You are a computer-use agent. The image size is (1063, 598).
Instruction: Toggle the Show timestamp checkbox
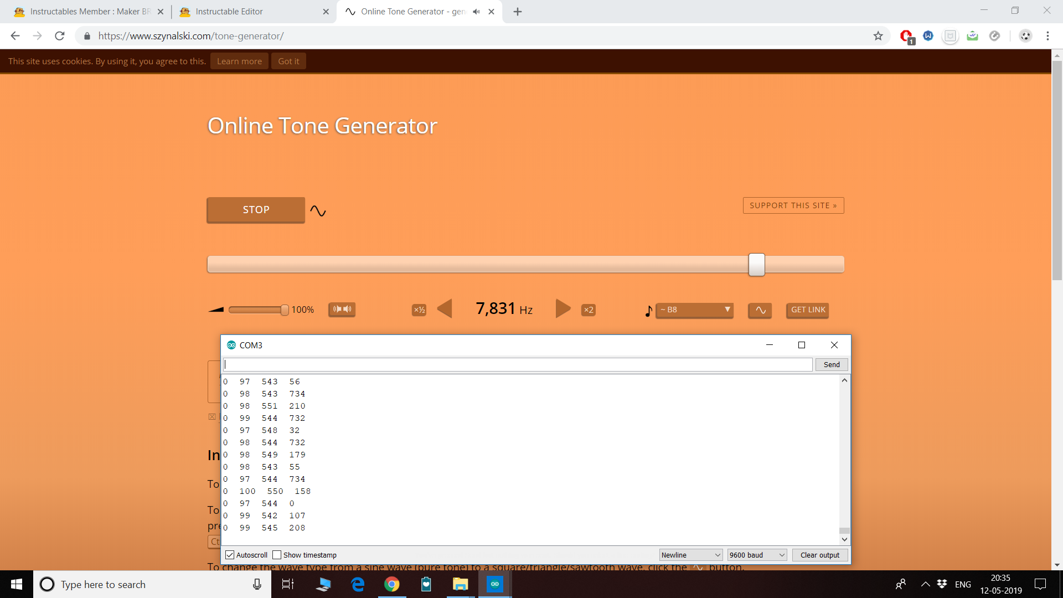[277, 555]
